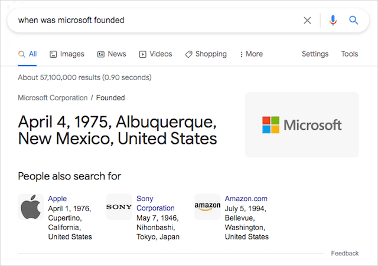Select the All results tab
The image size is (378, 266).
(28, 54)
